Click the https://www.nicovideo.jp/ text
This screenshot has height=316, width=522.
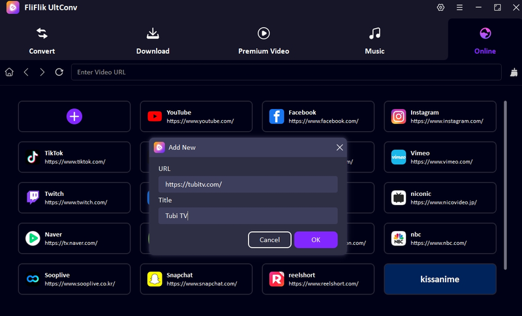click(444, 202)
